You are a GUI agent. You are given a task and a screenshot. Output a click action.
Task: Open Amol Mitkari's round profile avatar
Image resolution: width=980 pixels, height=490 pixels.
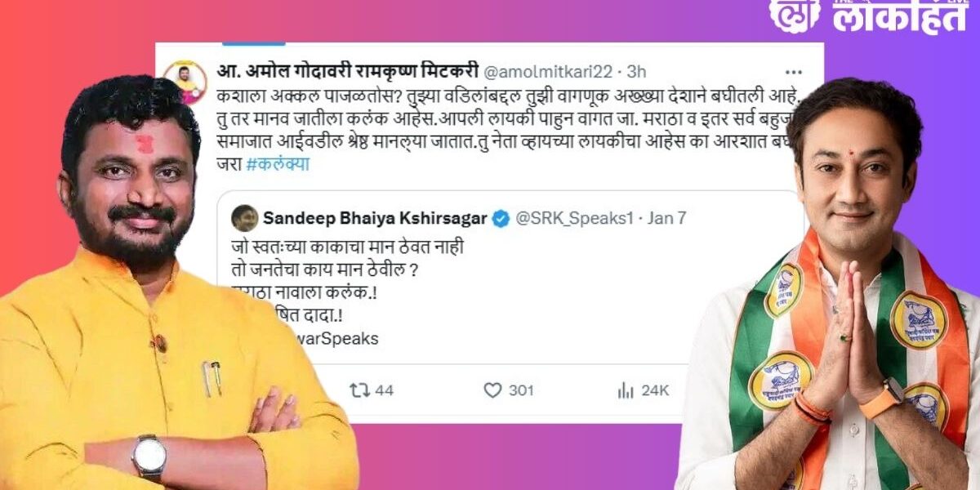click(x=185, y=80)
